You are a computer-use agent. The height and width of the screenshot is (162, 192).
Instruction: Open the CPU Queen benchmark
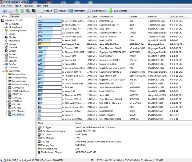coord(18,88)
